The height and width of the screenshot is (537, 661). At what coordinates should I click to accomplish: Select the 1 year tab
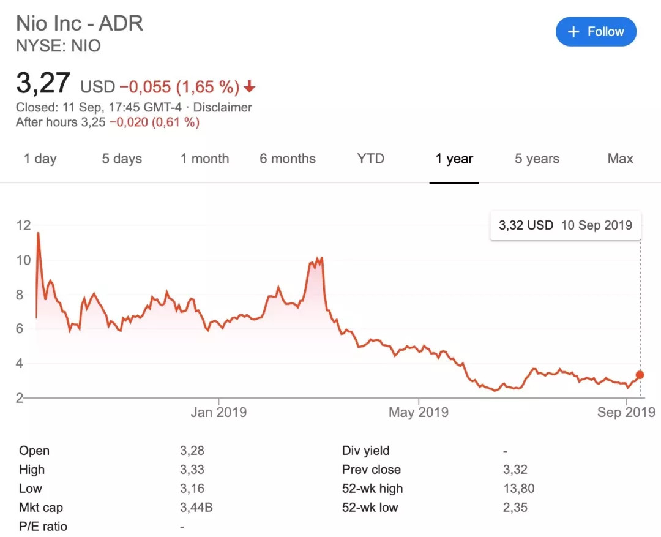pyautogui.click(x=454, y=159)
